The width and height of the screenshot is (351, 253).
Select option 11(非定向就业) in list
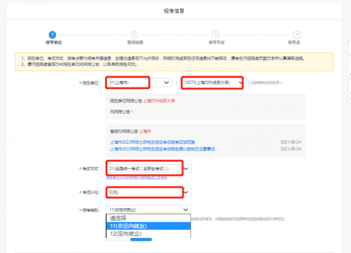coord(148,226)
